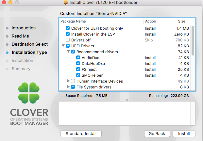Expand File System drivers group
Screen dimensions: 203x141
[x=69, y=87]
